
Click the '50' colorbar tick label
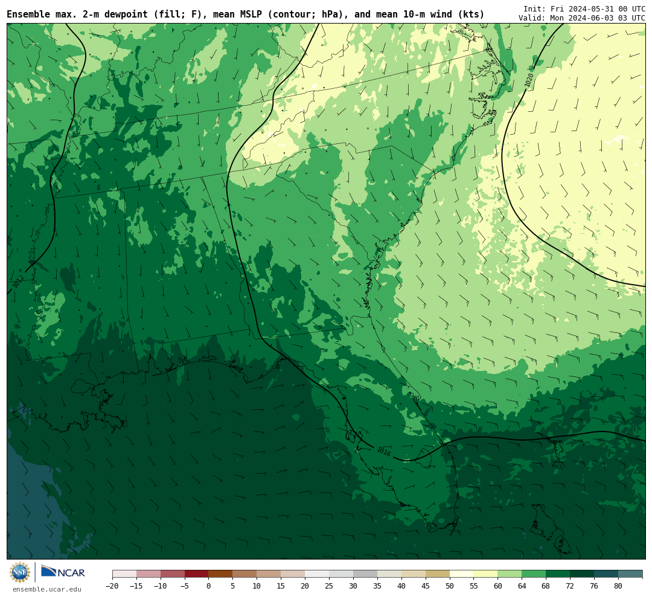pyautogui.click(x=450, y=586)
